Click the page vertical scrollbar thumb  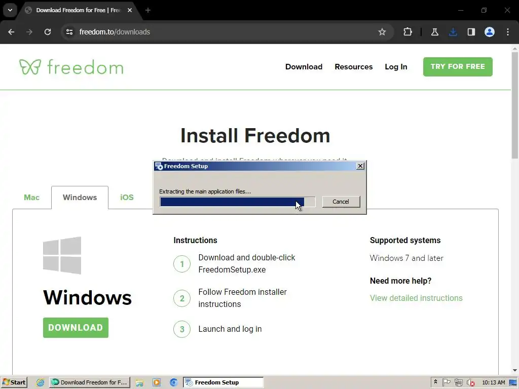[515, 106]
